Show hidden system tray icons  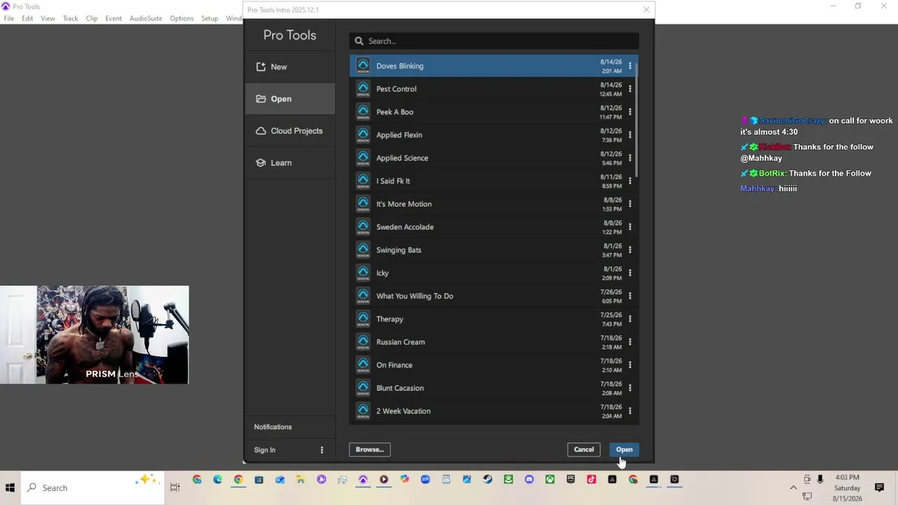coord(793,487)
